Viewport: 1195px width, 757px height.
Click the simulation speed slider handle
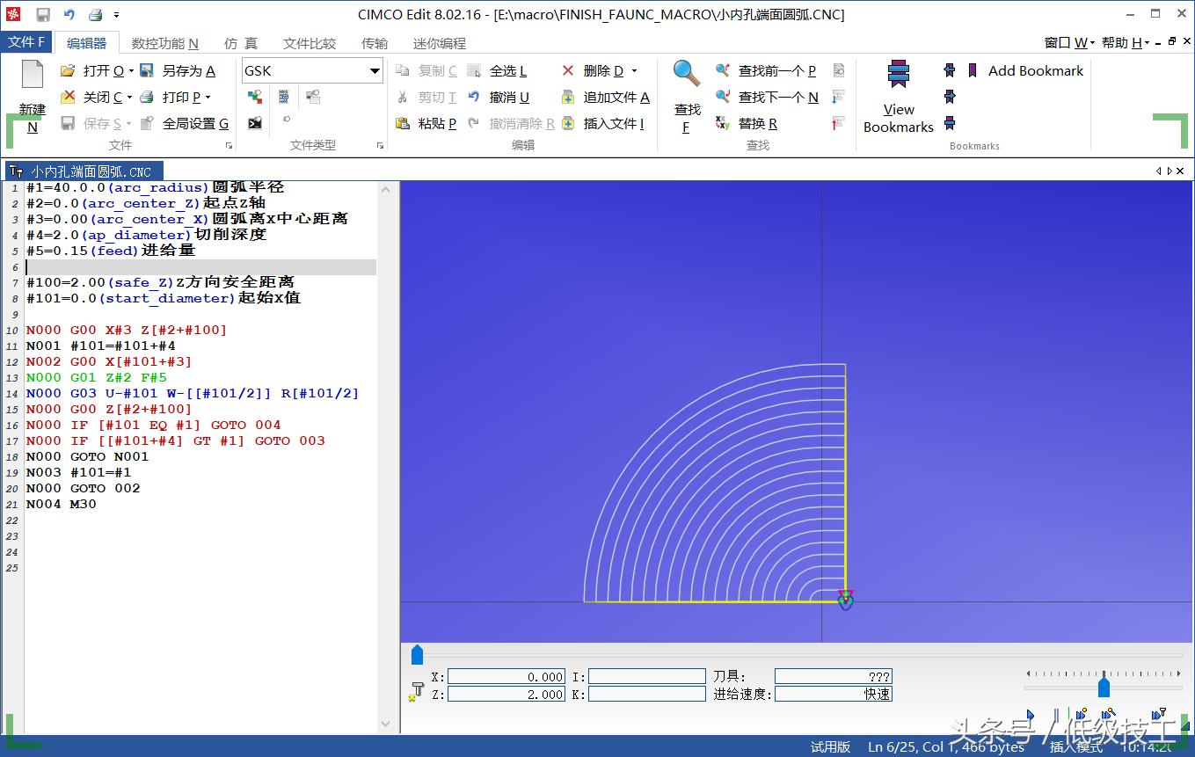1104,687
